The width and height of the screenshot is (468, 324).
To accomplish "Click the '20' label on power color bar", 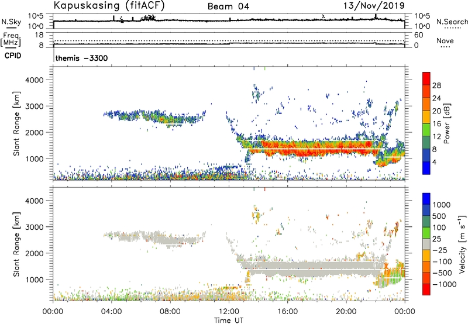I will click(x=436, y=111).
